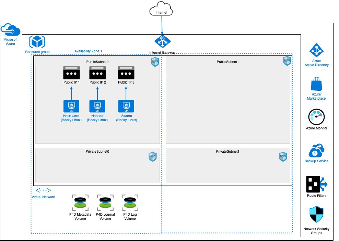Click the Public IP 2 icon
Screen dimensions: 339x241
(98, 73)
